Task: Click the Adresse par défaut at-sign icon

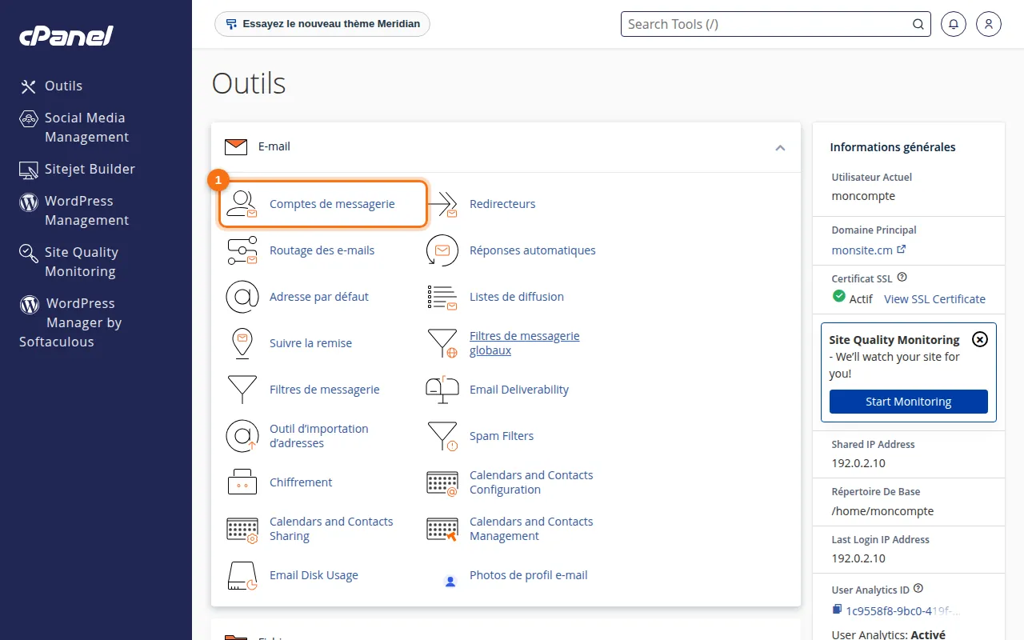Action: 242,297
